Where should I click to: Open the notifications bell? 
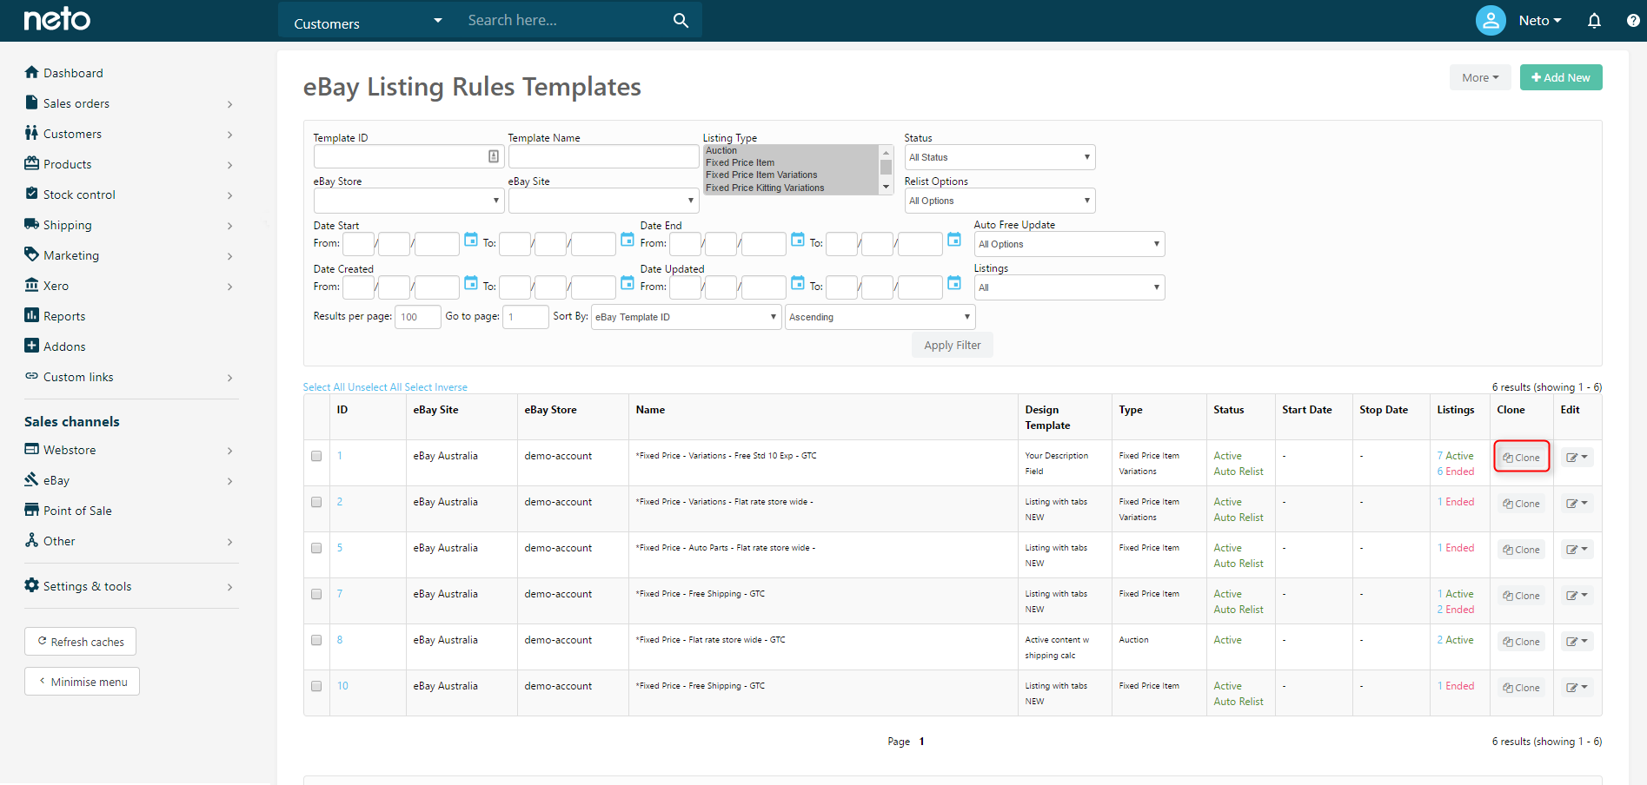click(x=1594, y=20)
